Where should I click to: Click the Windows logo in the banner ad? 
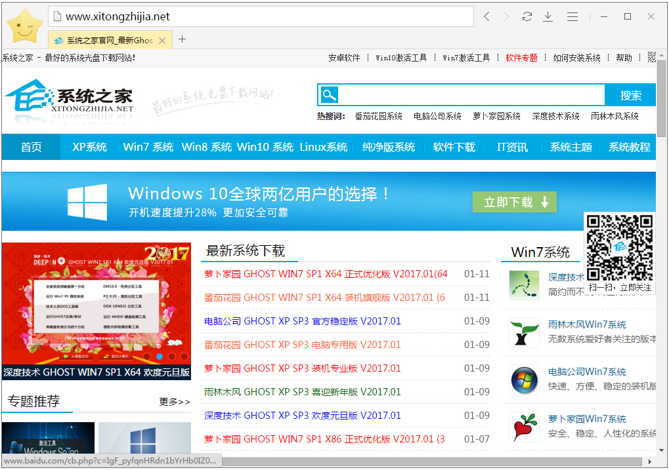point(86,201)
